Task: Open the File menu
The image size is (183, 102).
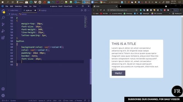Action: 7,6
